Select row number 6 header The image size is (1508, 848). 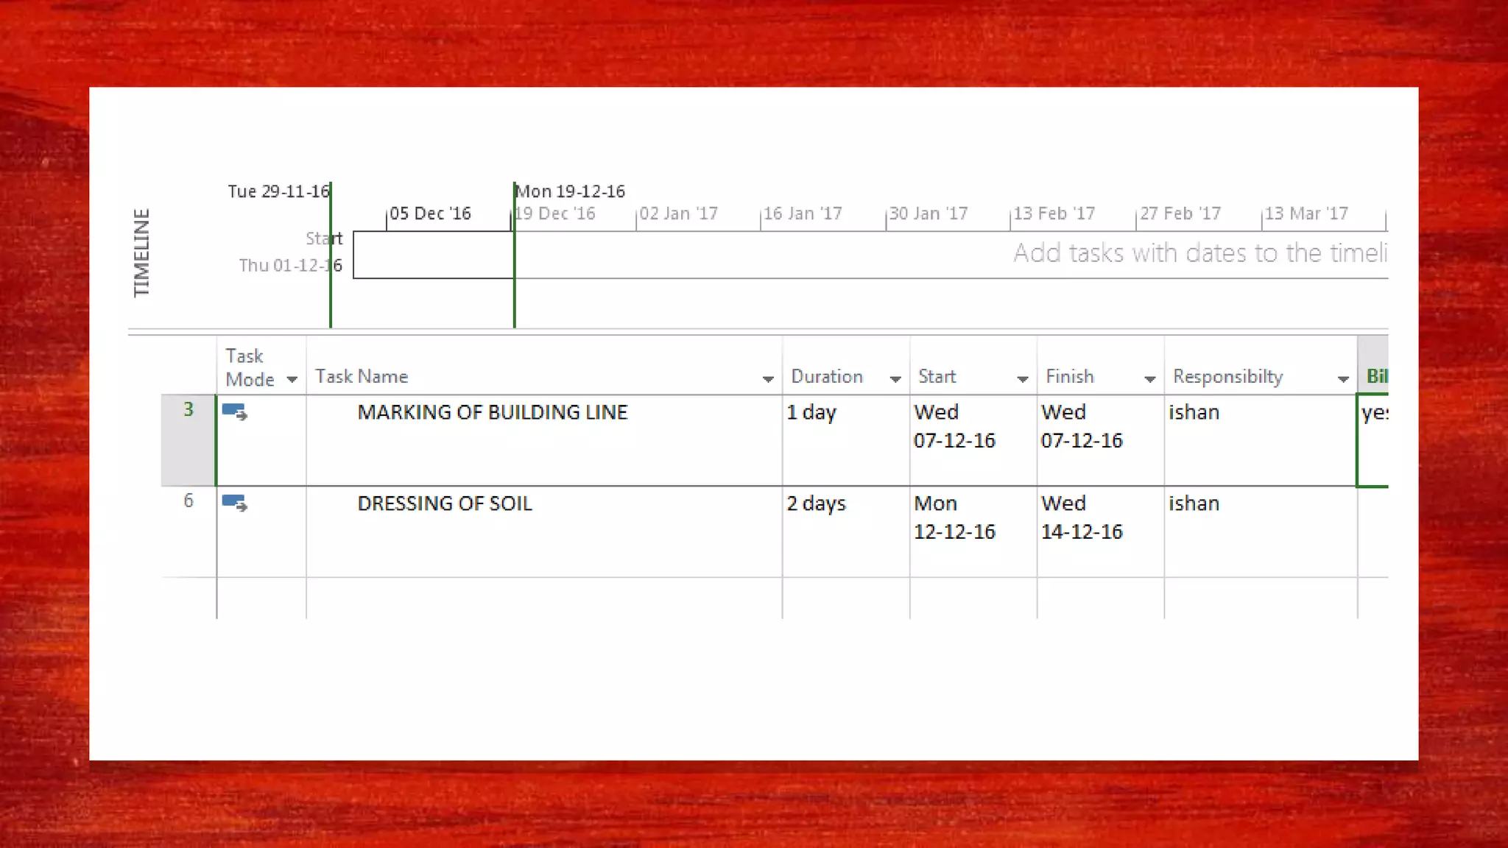(188, 501)
